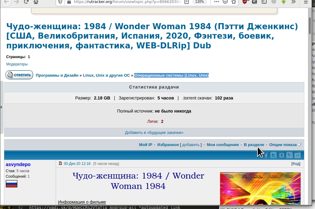Open the Wonder Woman poster image
The height and width of the screenshot is (209, 315).
[x=260, y=188]
